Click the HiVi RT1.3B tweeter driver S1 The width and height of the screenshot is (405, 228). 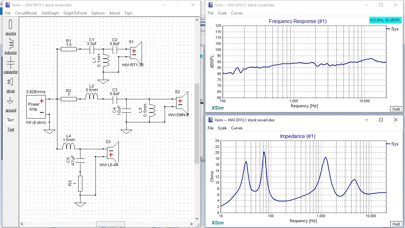(136, 51)
